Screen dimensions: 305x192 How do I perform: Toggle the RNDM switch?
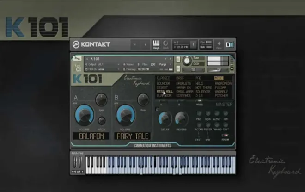[x=225, y=135]
